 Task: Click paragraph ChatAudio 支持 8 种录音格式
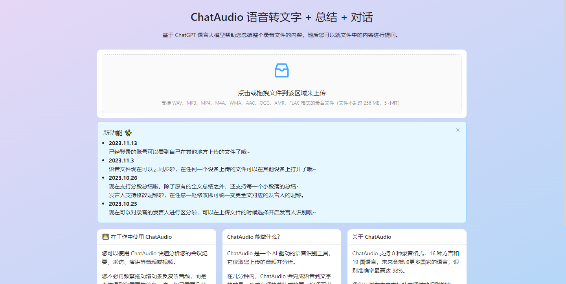(406, 262)
